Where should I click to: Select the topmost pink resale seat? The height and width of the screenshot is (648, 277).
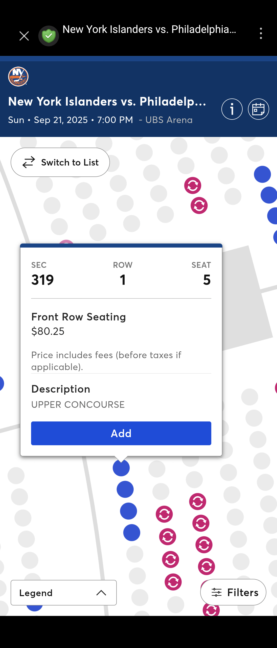(x=193, y=186)
